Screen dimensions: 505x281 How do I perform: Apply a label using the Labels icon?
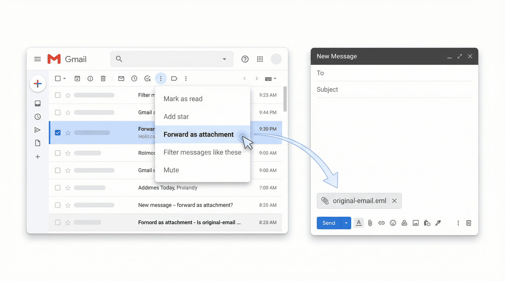tap(174, 78)
